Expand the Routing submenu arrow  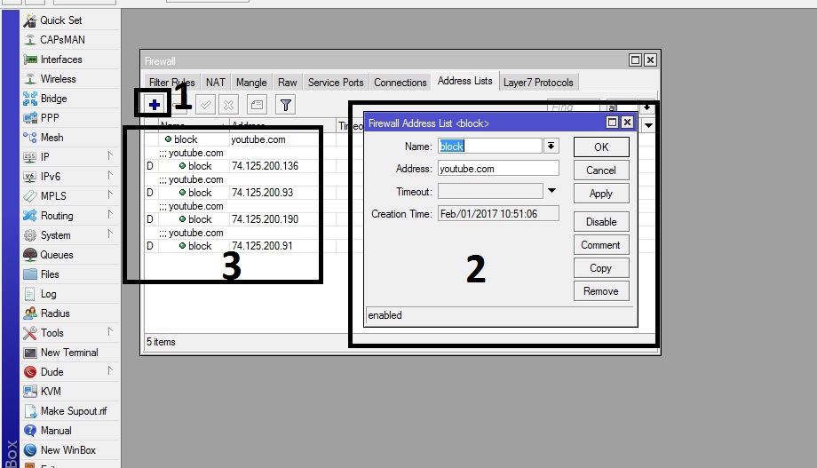point(110,214)
